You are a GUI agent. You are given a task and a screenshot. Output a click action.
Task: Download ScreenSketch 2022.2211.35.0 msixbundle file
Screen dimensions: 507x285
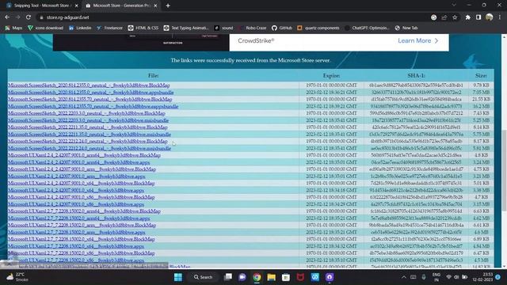pyautogui.click(x=90, y=134)
